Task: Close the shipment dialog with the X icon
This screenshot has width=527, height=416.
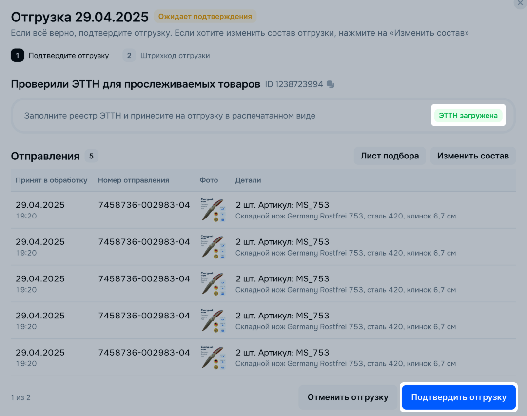Action: coord(520,3)
